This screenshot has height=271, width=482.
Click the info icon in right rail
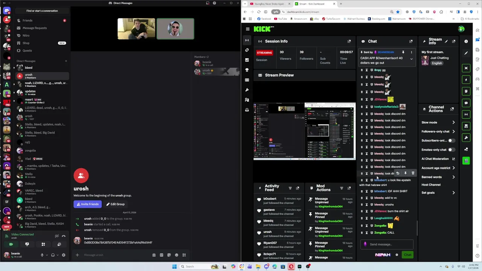(466, 41)
